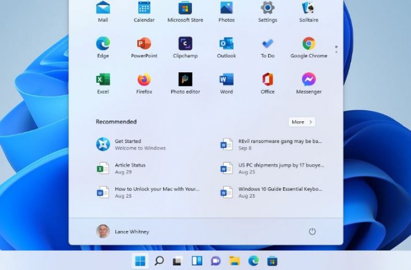
Task: Click the Power button
Action: 312,232
